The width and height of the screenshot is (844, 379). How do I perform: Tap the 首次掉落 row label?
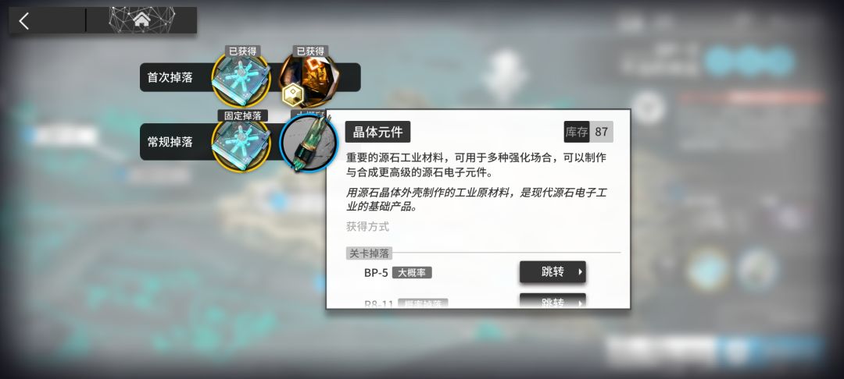pos(170,77)
